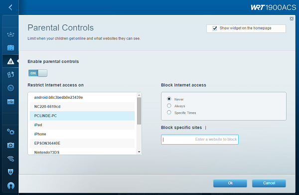Screen dimensions: 299x195
Task: Click the device list scroll down arrow
Action: tap(139, 152)
